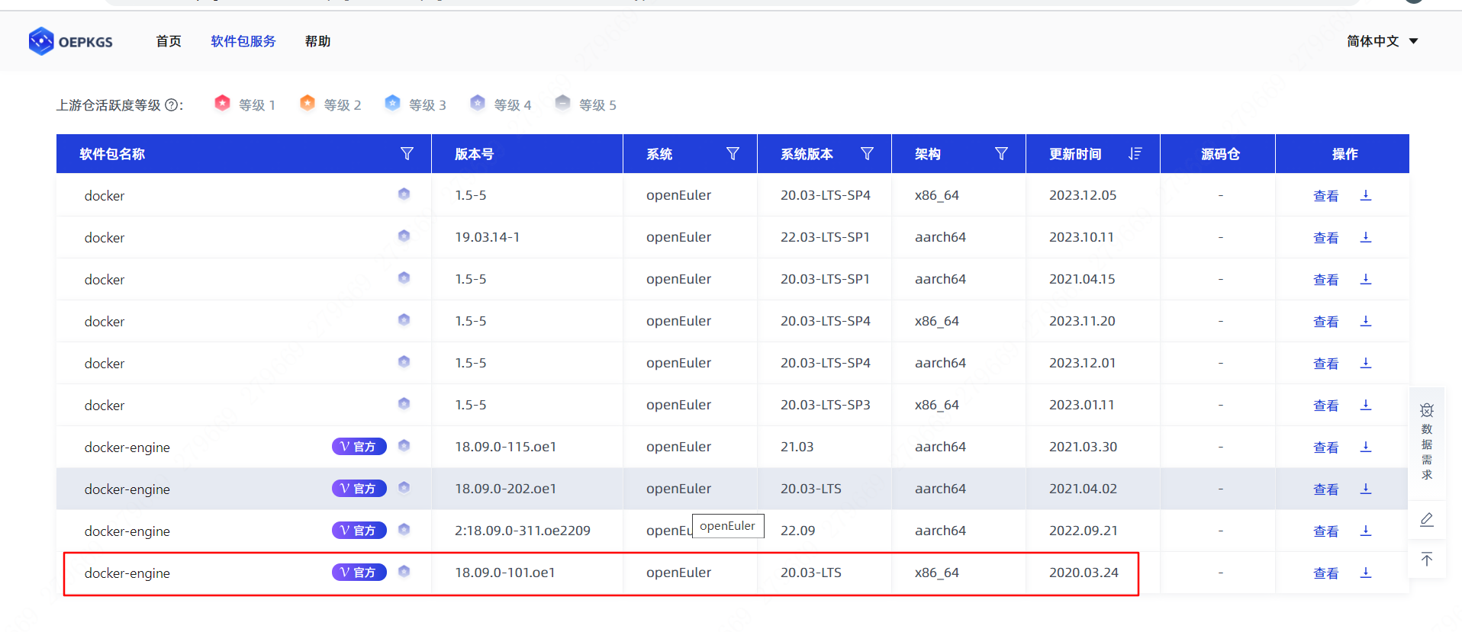The image size is (1462, 632).
Task: Download docker 19.03.14-1 package
Action: (1365, 237)
